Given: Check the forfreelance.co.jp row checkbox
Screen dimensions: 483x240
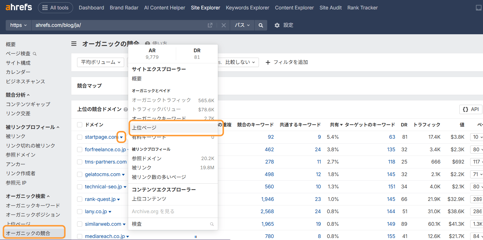Looking at the screenshot, I should (80, 150).
